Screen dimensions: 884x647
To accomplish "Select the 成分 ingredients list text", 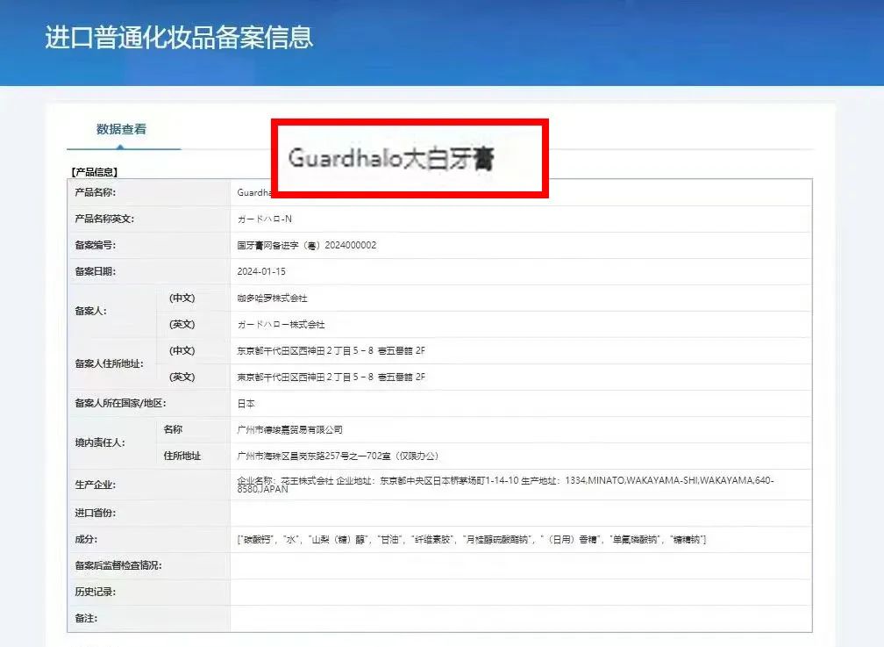I will click(x=471, y=539).
